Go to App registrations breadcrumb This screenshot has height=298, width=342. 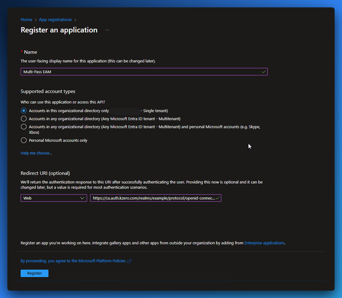pos(55,20)
